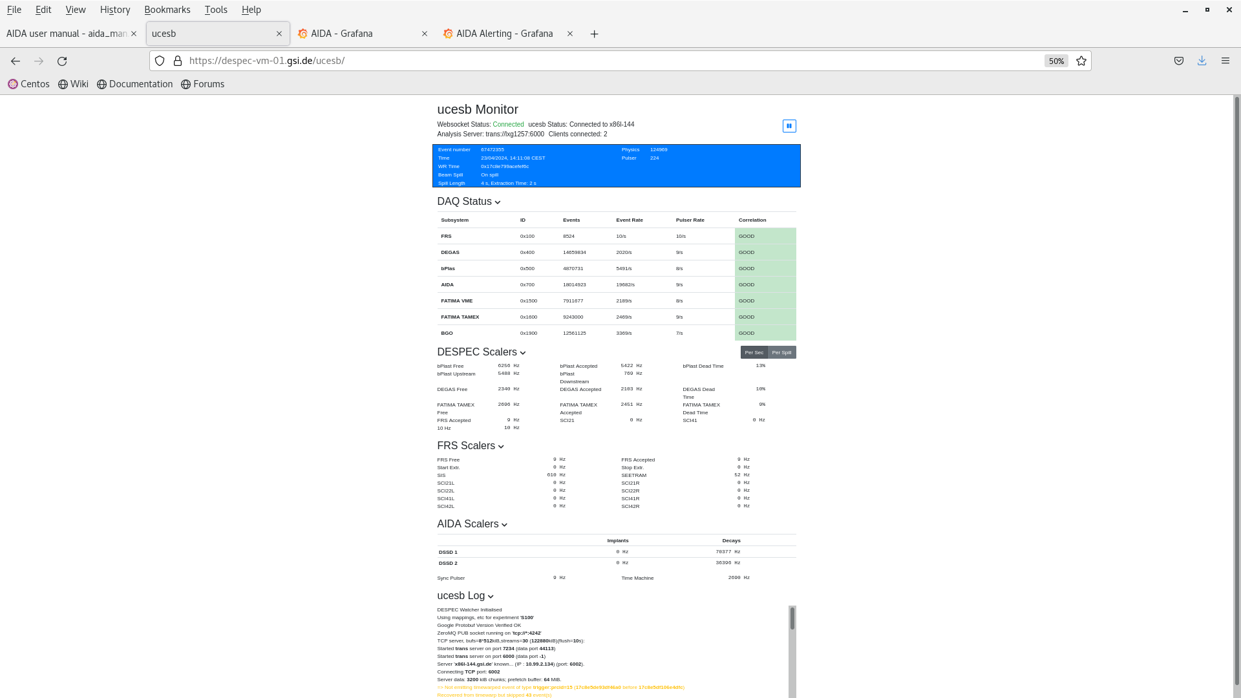Click the Save to Pocket icon
Screen dimensions: 1241x698
[x=1179, y=61]
